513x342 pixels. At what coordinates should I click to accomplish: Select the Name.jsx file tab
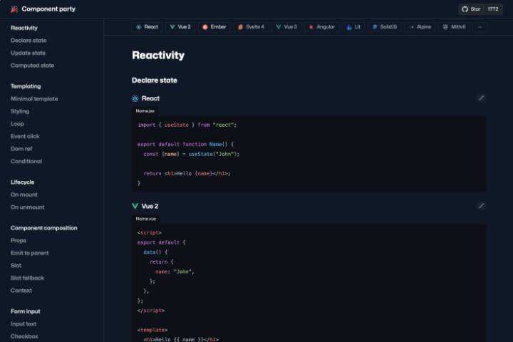point(145,111)
